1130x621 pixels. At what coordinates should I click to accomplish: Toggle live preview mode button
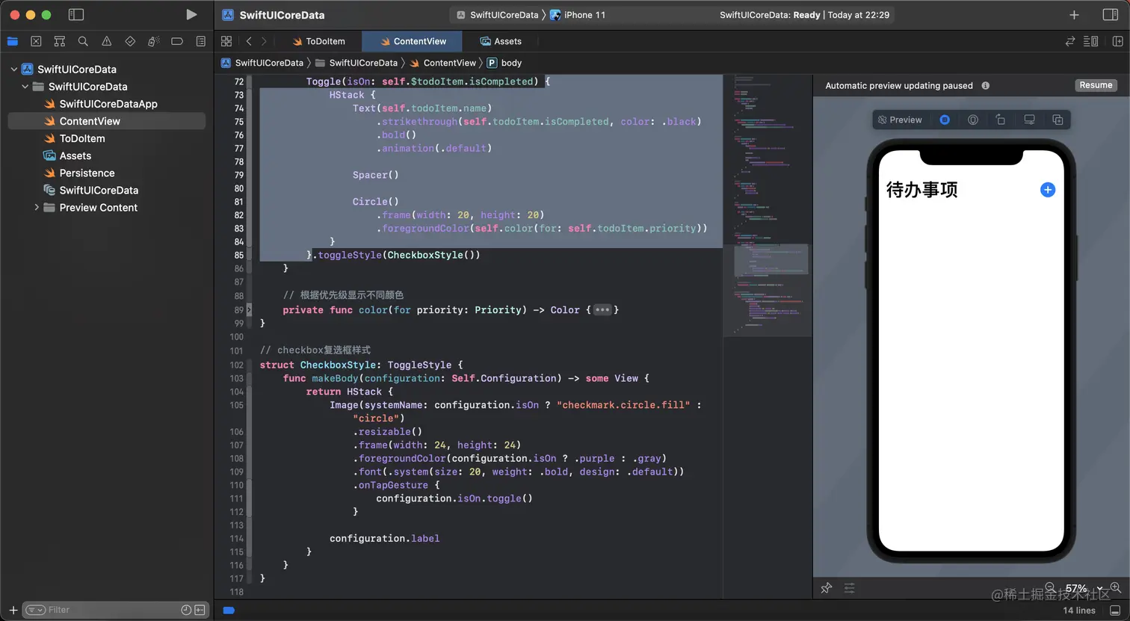click(x=945, y=120)
